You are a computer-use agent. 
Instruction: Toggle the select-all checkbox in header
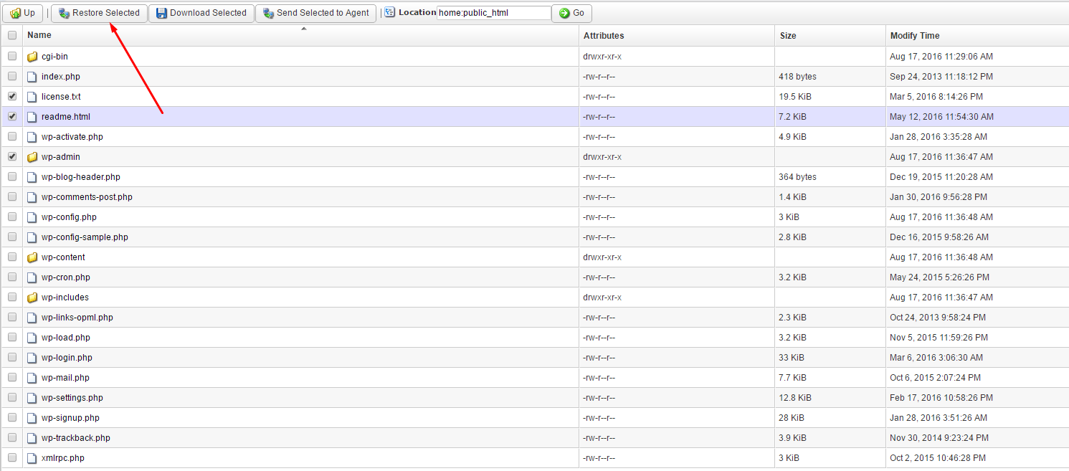tap(11, 35)
